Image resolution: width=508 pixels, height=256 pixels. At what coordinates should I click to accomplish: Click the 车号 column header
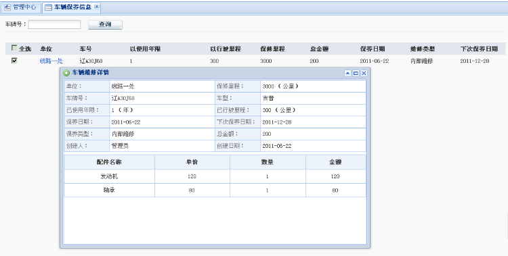tap(86, 49)
